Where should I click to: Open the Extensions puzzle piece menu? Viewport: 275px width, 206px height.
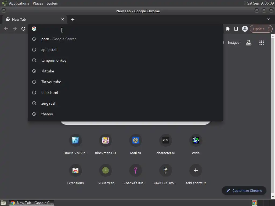[228, 29]
